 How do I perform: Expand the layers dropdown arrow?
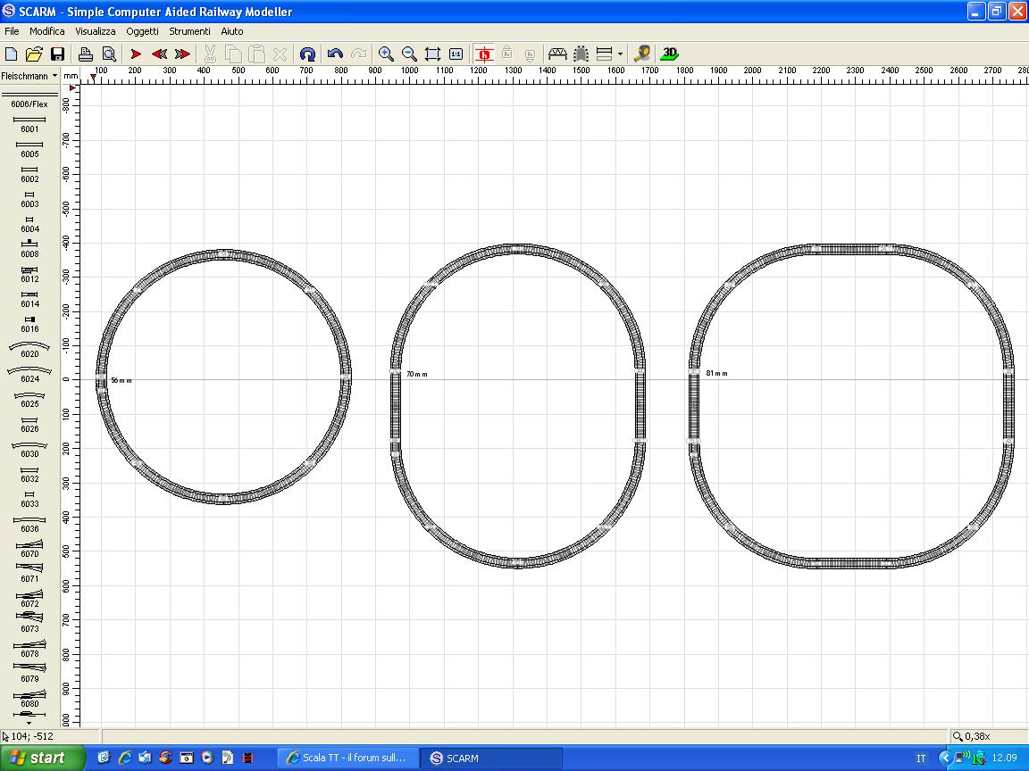(620, 54)
